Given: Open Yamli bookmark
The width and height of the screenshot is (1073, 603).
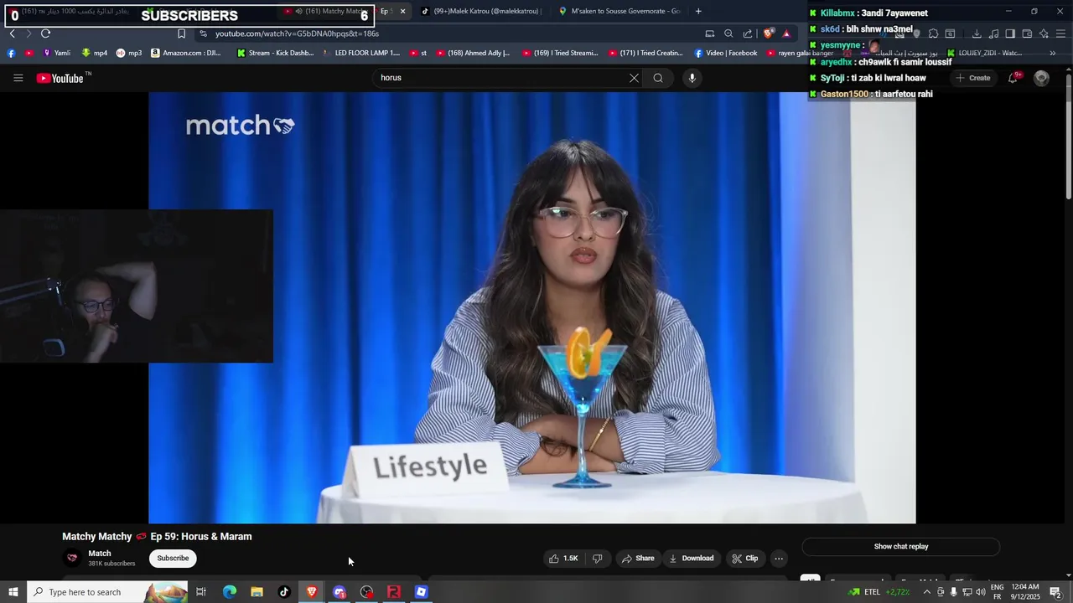Looking at the screenshot, I should point(56,53).
